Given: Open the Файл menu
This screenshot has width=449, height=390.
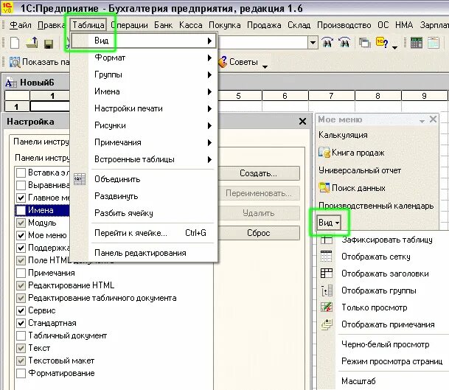Looking at the screenshot, I should point(20,25).
